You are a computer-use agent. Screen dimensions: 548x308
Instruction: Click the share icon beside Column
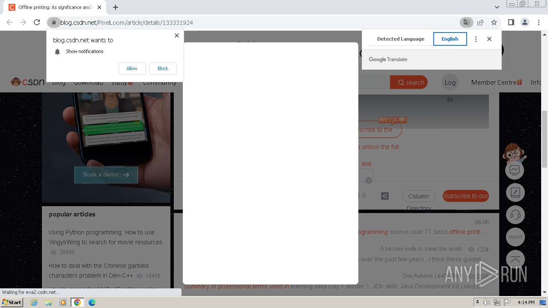(x=385, y=196)
